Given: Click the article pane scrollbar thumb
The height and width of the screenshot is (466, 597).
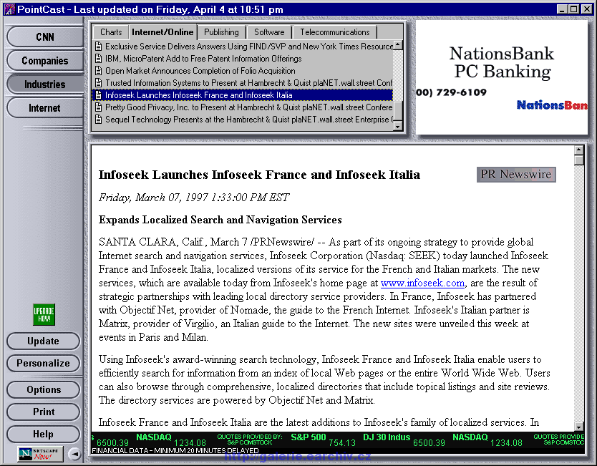Looking at the screenshot, I should click(578, 160).
